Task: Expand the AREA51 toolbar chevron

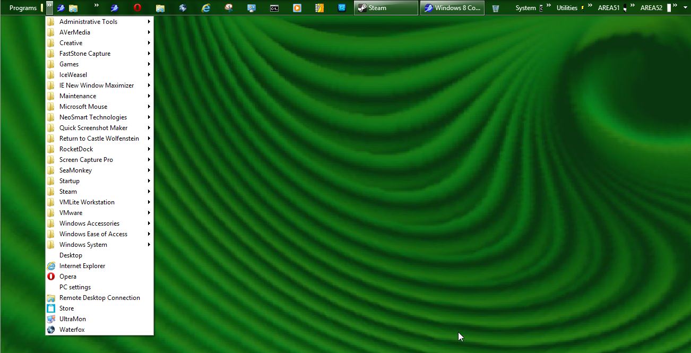Action: 632,5
